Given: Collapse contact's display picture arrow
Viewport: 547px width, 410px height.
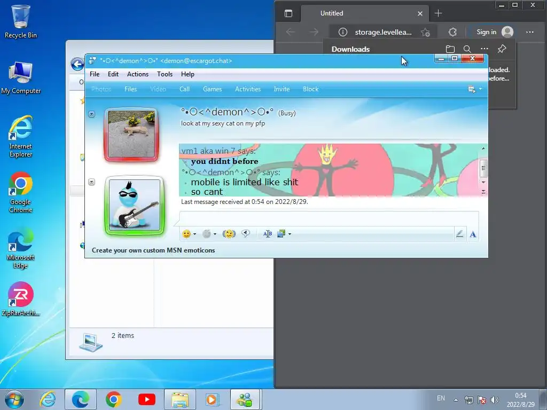Looking at the screenshot, I should coord(92,114).
